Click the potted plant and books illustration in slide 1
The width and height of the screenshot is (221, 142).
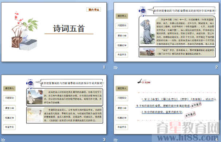coord(25,31)
